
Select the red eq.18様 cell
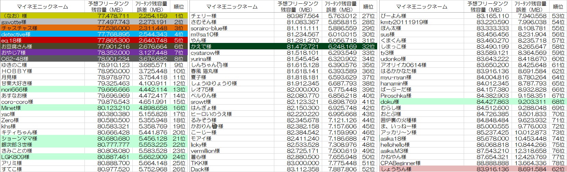pyautogui.click(x=42, y=41)
